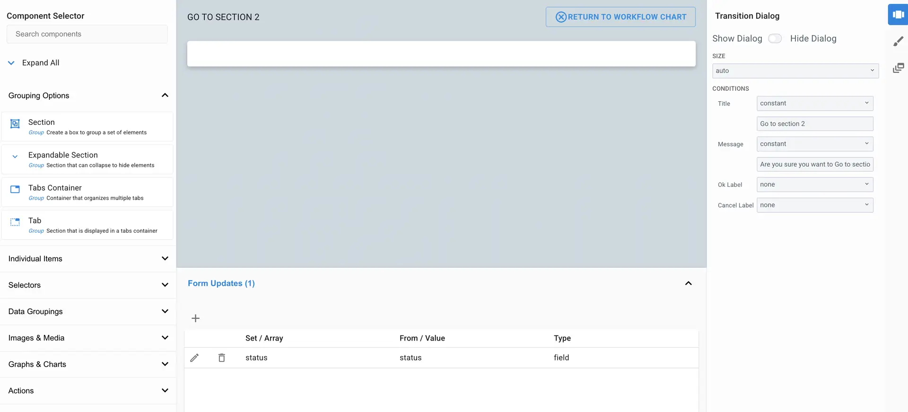
Task: Expand the Selectors section
Action: coord(88,285)
